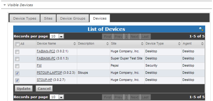The image size is (213, 101).
Task: Open the STOUP-HP device link
Action: pos(45,80)
